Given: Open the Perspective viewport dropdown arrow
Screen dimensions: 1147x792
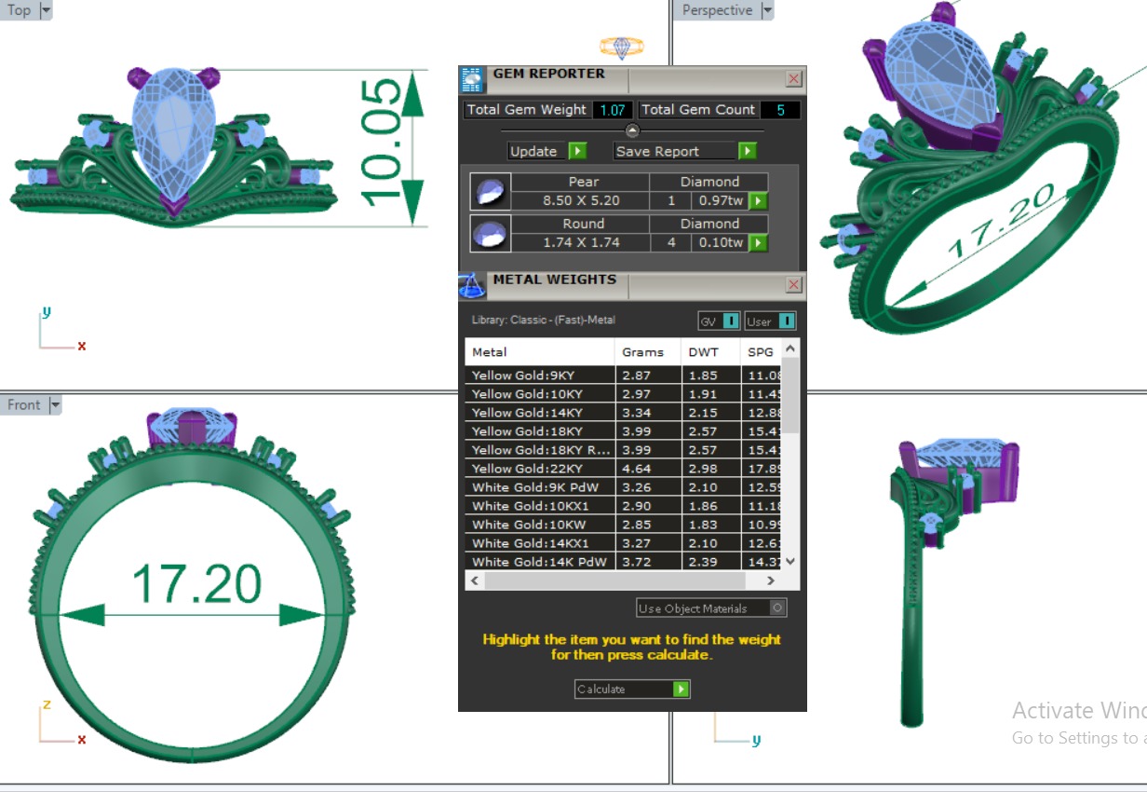Looking at the screenshot, I should tap(767, 10).
